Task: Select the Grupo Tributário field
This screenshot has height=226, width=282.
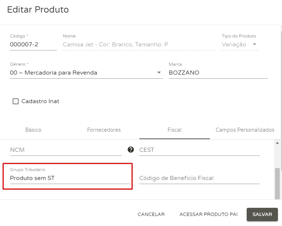Action: pyautogui.click(x=70, y=178)
